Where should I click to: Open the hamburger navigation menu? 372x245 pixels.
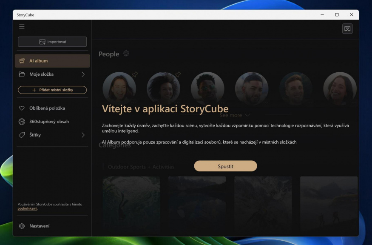coord(22,27)
